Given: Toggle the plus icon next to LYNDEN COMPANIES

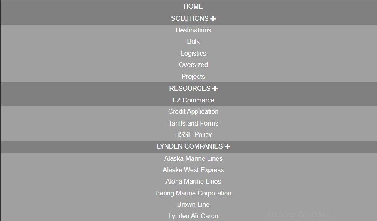Looking at the screenshot, I should (x=227, y=147).
